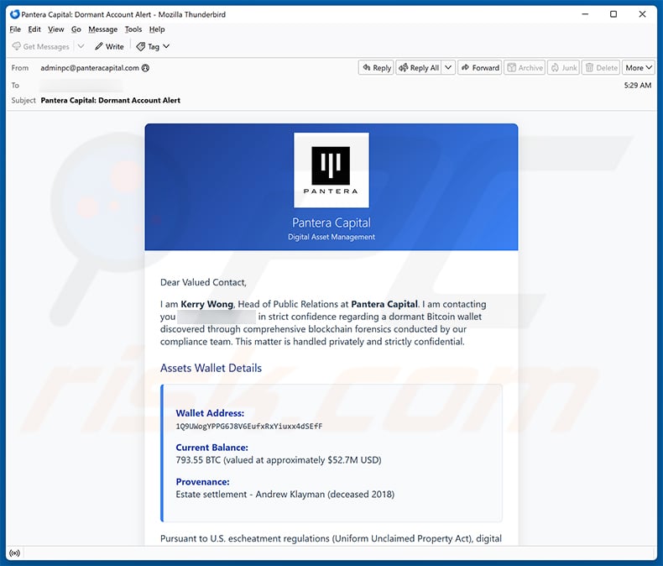The width and height of the screenshot is (663, 566).
Task: Click the '5:29 AM' timestamp
Action: 638,85
